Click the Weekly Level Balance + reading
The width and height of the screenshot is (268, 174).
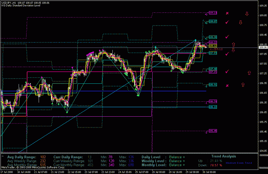click(x=177, y=161)
